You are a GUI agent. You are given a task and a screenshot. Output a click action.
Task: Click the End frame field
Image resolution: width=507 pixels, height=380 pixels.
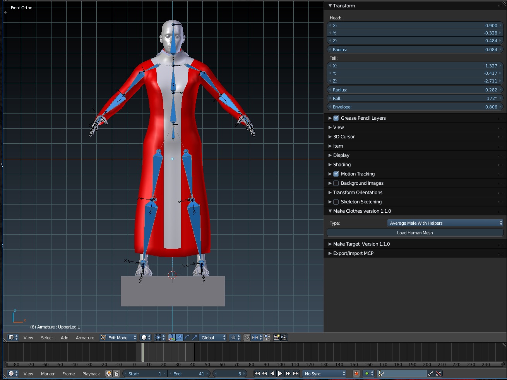pyautogui.click(x=189, y=373)
